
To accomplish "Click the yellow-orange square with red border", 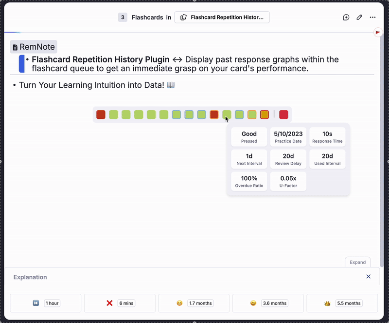I will [265, 114].
